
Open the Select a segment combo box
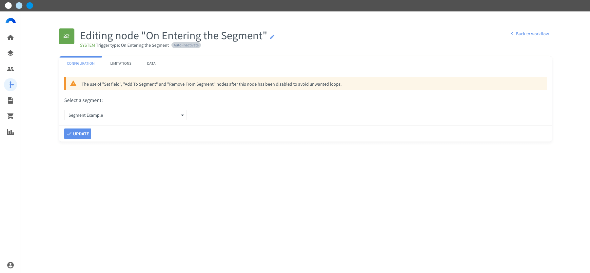[126, 115]
